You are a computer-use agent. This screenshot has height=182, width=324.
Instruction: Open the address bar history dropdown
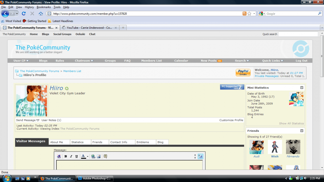tap(254, 14)
